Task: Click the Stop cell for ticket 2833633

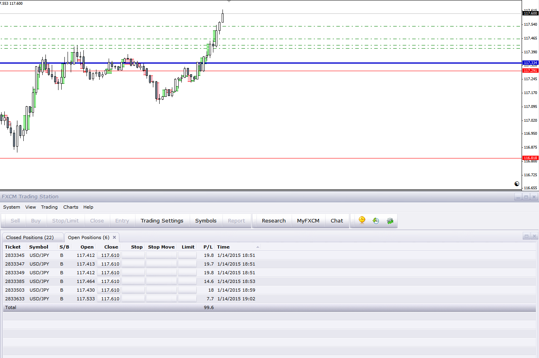Action: tap(133, 299)
